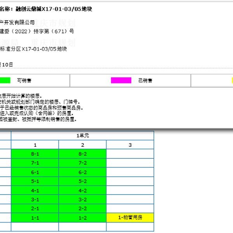Select the yellow 1-物管用房 cell
233x233 pixels.
130,218
